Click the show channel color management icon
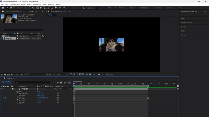The height and width of the screenshot is (117, 209). [x=87, y=74]
